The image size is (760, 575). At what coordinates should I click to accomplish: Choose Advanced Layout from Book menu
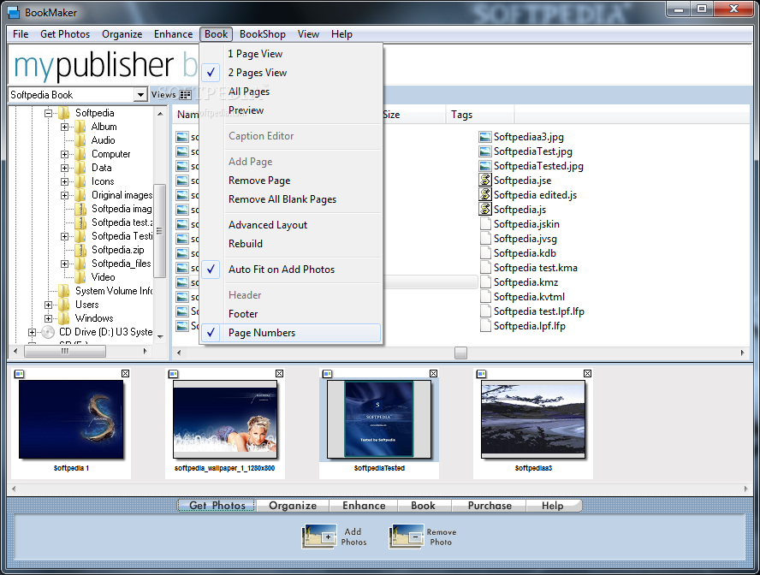click(x=290, y=225)
